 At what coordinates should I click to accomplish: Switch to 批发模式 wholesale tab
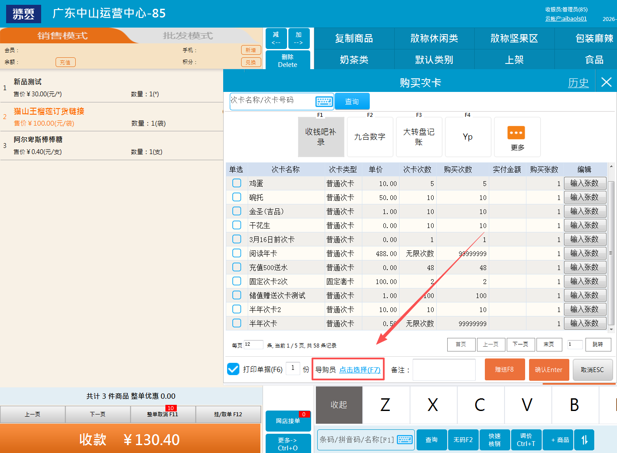click(188, 36)
